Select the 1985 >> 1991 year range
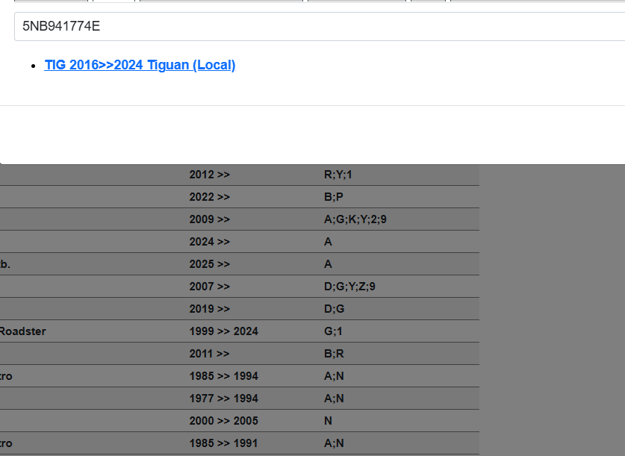 click(x=224, y=443)
